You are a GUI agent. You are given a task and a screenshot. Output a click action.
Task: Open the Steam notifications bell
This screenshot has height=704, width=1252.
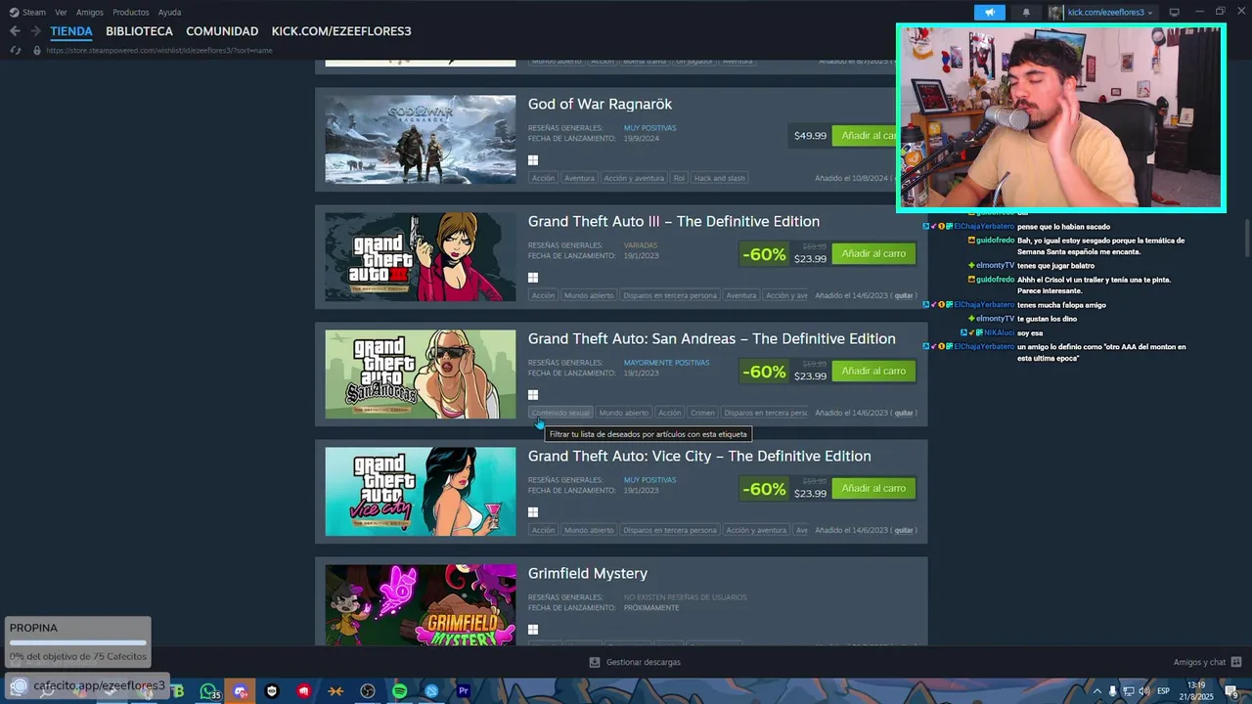point(1026,13)
